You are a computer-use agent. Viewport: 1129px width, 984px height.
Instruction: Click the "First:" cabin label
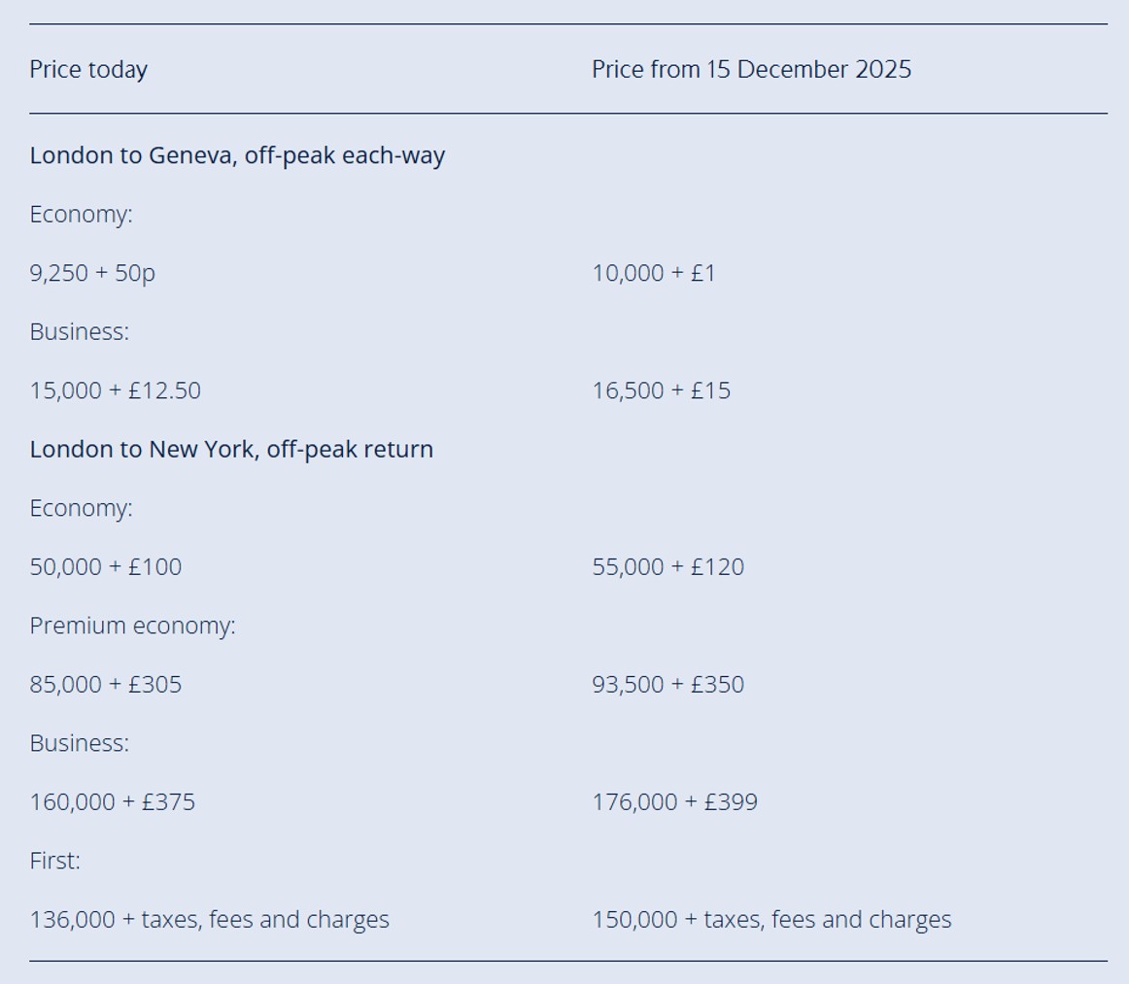[54, 861]
